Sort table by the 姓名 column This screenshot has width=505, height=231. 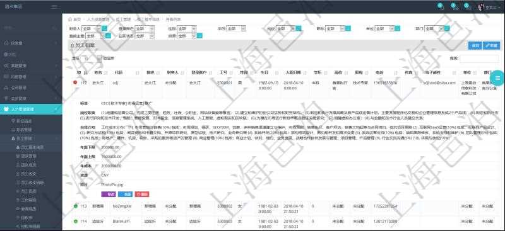[100, 72]
